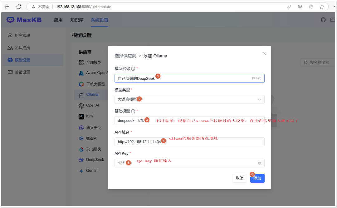Click the browser address bar URL
Viewport: 337px width, 208px height.
[x=84, y=7]
